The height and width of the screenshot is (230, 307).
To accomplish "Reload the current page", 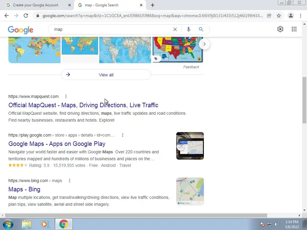I will [26, 16].
